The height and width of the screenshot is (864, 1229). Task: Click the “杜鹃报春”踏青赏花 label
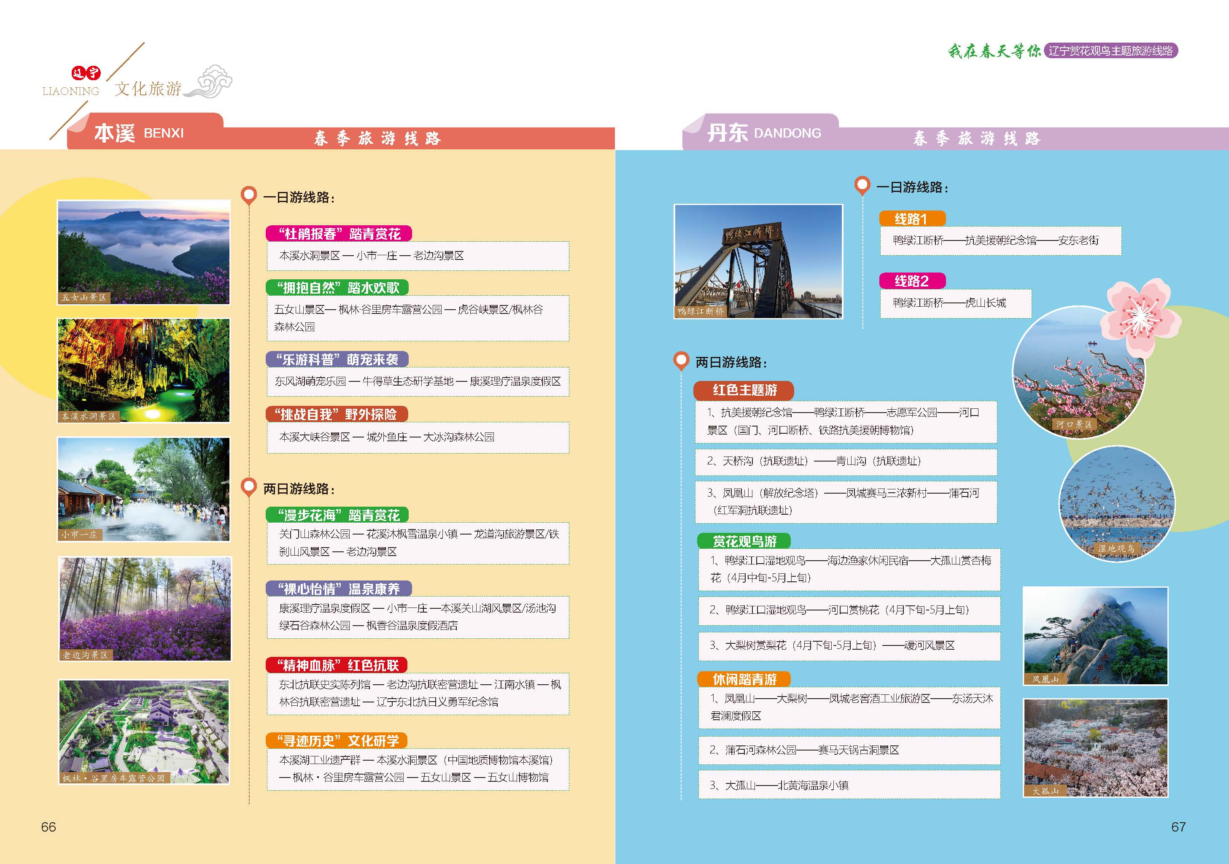pyautogui.click(x=339, y=233)
